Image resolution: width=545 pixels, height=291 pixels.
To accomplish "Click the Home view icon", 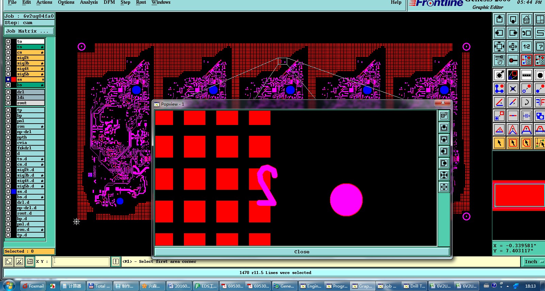I will 527,19.
